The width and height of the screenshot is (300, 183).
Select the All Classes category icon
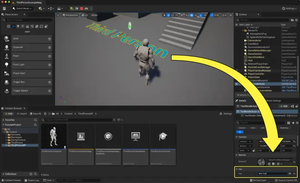pos(46,26)
